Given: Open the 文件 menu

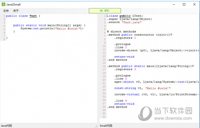Looking at the screenshot, I should tap(6, 11).
